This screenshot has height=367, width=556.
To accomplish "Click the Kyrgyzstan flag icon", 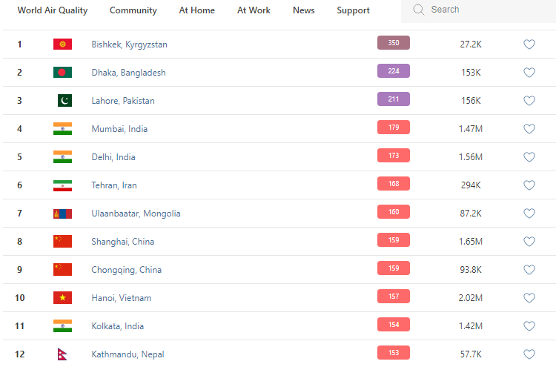I will pyautogui.click(x=62, y=44).
